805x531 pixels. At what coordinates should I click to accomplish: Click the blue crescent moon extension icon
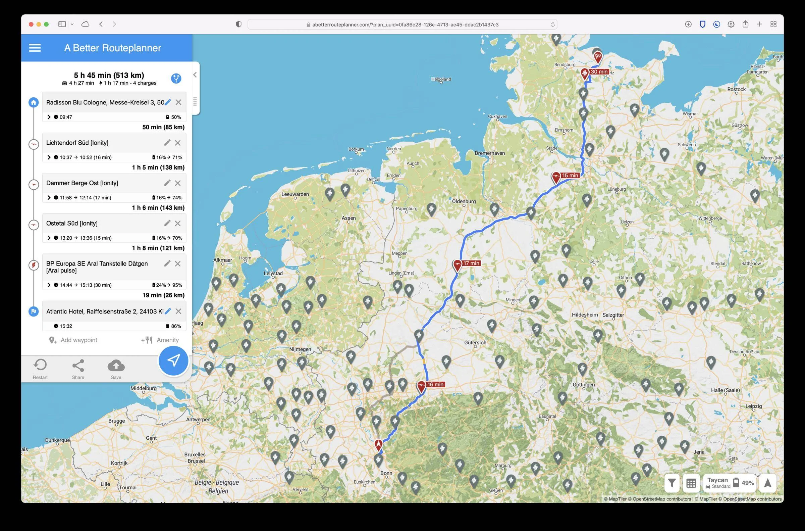pyautogui.click(x=716, y=24)
